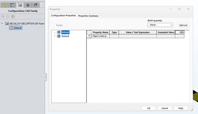Viewport: 198px width, 114px height.
Task: Click the greyed configuration table toolbar icon
Action: [x=13, y=17]
